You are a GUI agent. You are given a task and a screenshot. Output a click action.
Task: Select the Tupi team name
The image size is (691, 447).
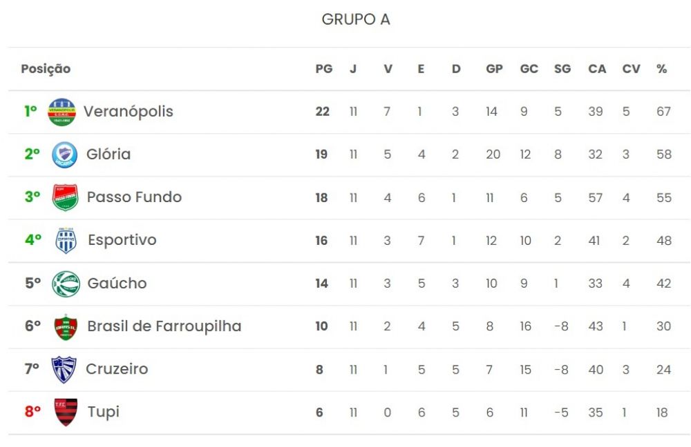click(x=103, y=413)
